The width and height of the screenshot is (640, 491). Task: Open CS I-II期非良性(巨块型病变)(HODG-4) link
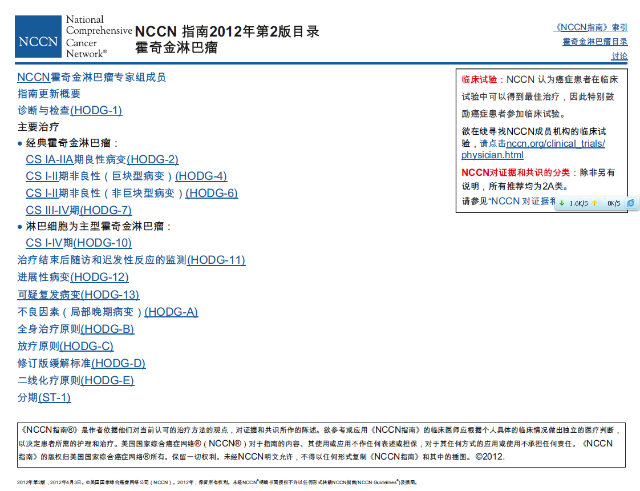click(126, 176)
